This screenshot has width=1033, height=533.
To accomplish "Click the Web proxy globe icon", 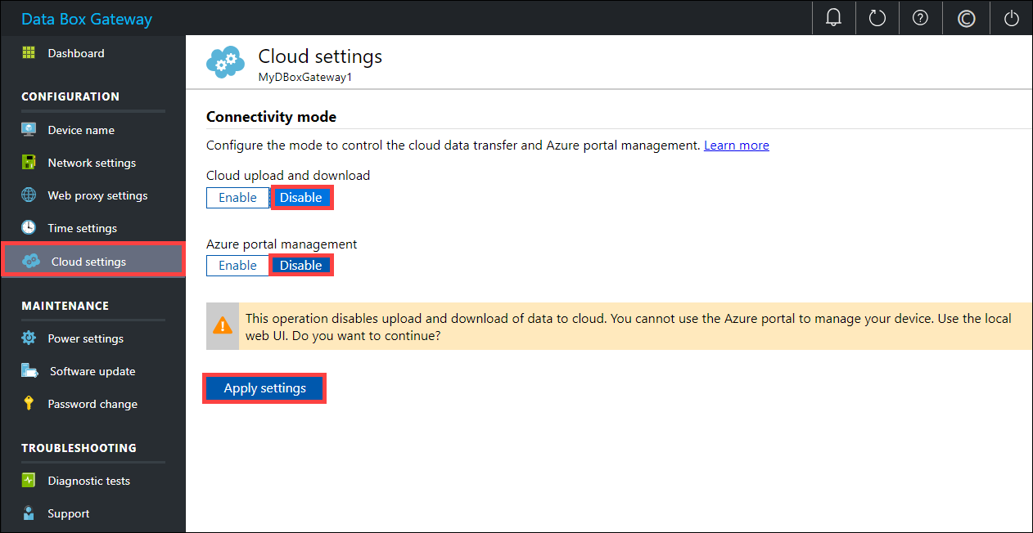I will pos(29,195).
